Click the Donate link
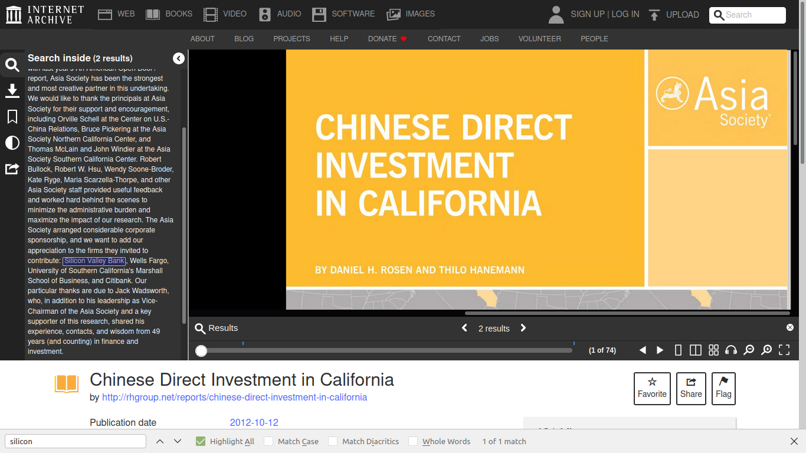The image size is (806, 453). click(388, 38)
